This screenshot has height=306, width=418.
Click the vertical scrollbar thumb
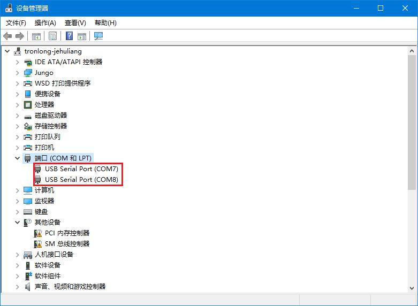click(412, 123)
